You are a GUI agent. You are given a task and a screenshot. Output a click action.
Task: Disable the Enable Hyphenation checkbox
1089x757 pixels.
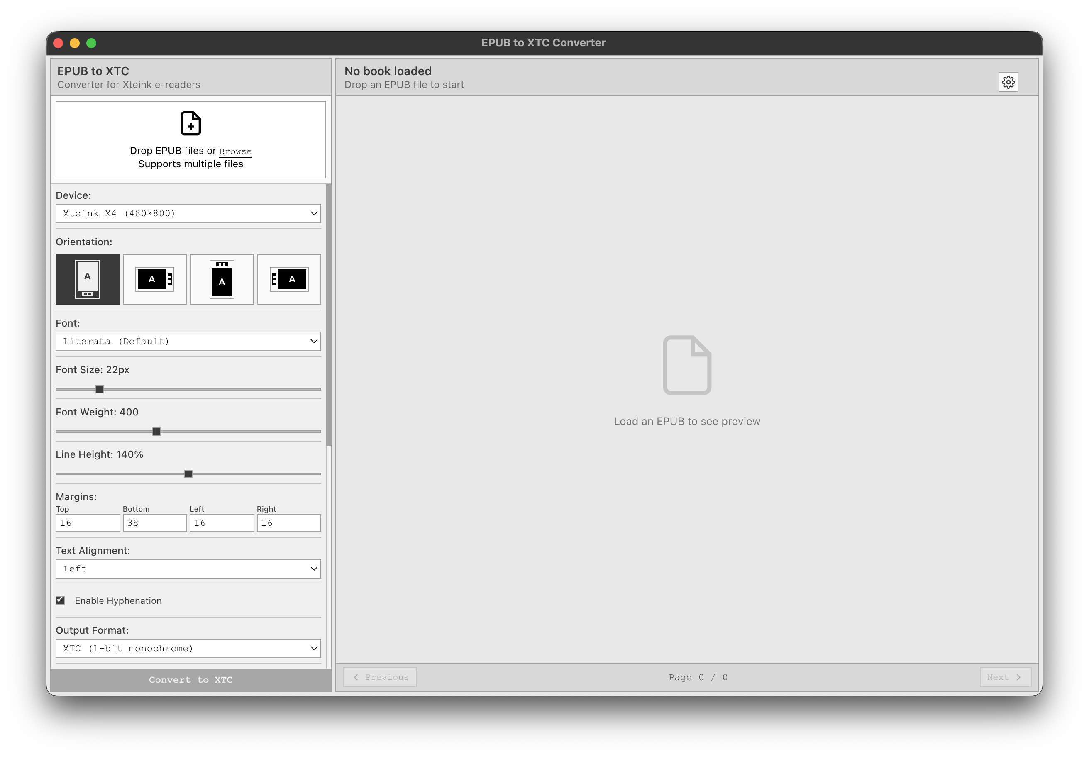point(60,601)
